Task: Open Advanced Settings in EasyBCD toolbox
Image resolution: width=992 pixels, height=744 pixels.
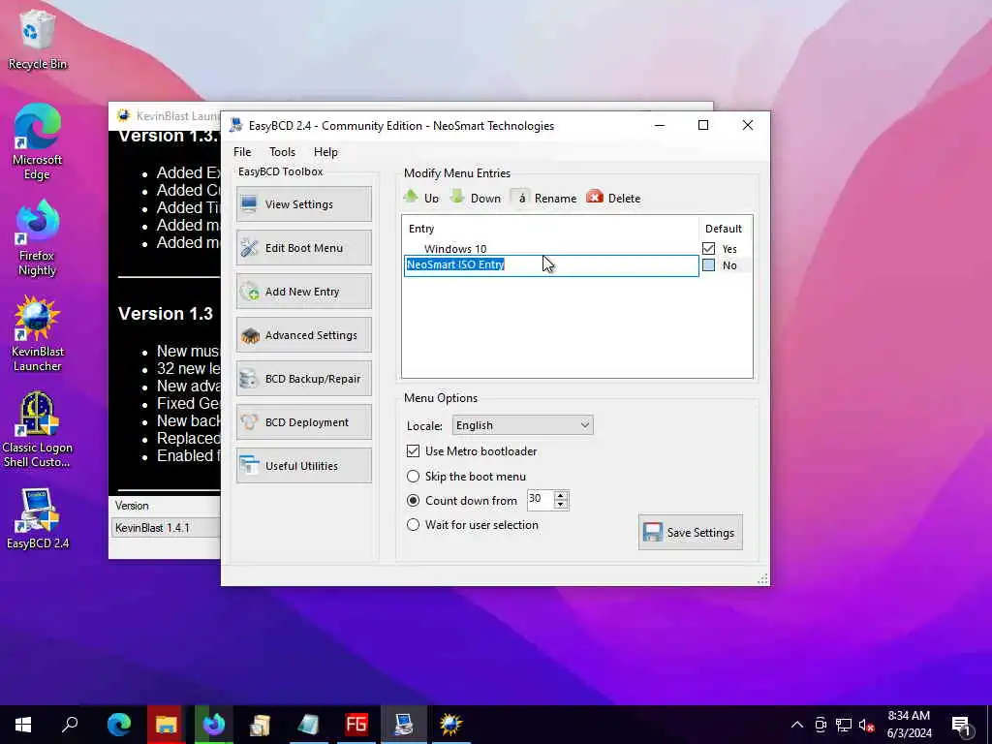Action: coord(303,335)
